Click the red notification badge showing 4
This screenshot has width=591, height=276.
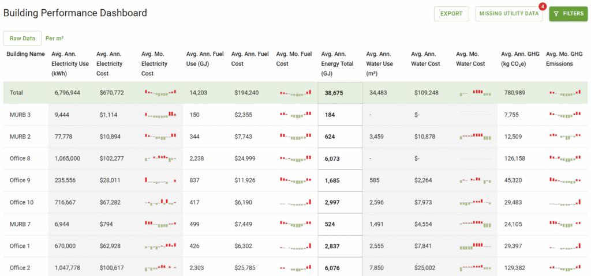542,6
